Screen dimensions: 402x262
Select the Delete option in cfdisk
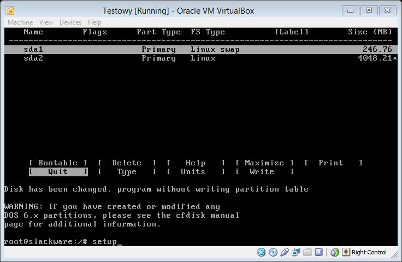click(127, 163)
